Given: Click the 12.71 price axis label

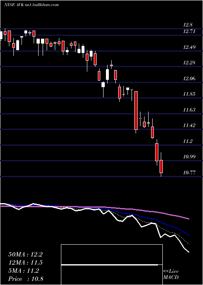Looking at the screenshot, I should 189,31.
